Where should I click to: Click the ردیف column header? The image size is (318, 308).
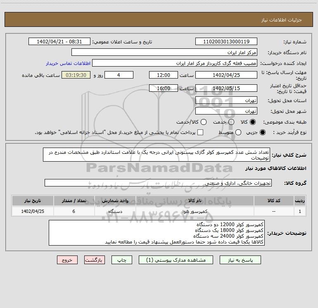point(300,201)
